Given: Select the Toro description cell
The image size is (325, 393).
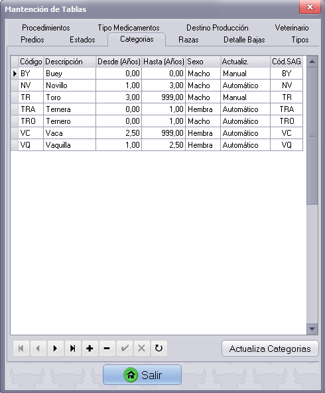Looking at the screenshot, I should coord(70,97).
